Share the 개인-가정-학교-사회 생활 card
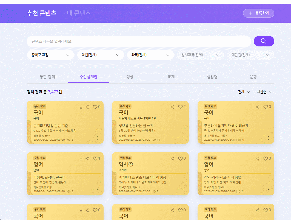Screen dimensions: 291x220 (258, 158)
